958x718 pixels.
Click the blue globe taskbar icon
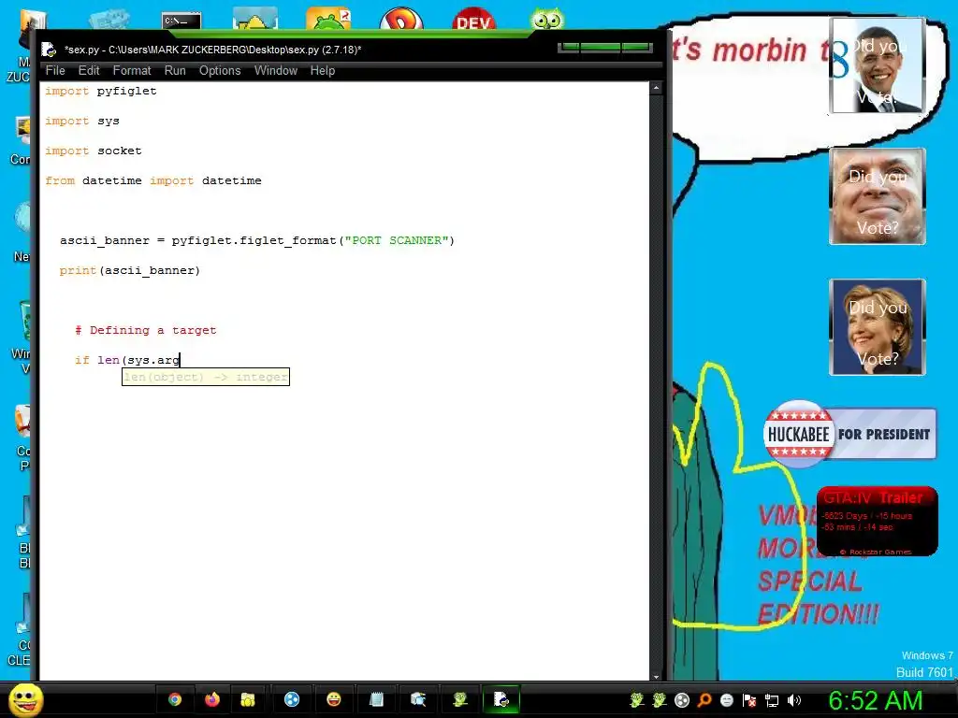(292, 699)
